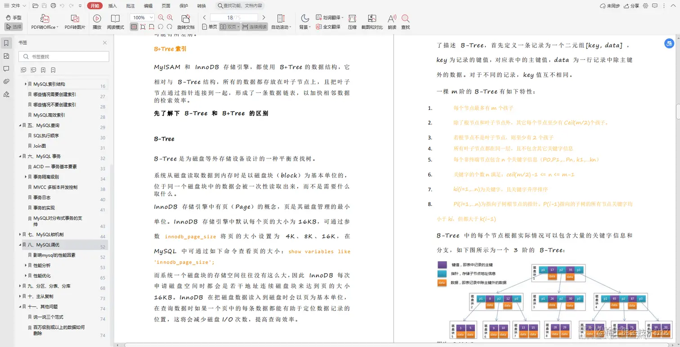The image size is (680, 347).
Task: Click the 书签查找 search field
Action: 63,56
